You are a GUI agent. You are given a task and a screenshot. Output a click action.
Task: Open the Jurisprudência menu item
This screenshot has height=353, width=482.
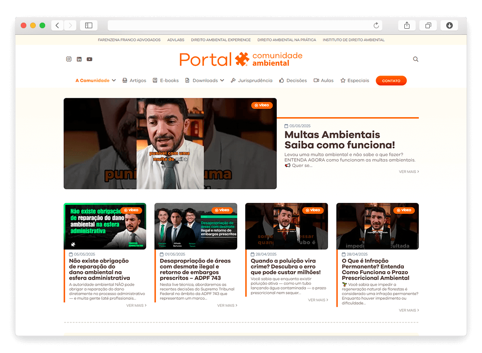point(252,80)
